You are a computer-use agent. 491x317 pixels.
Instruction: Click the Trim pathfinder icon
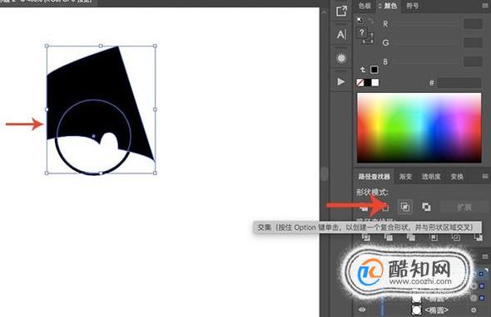pos(389,237)
